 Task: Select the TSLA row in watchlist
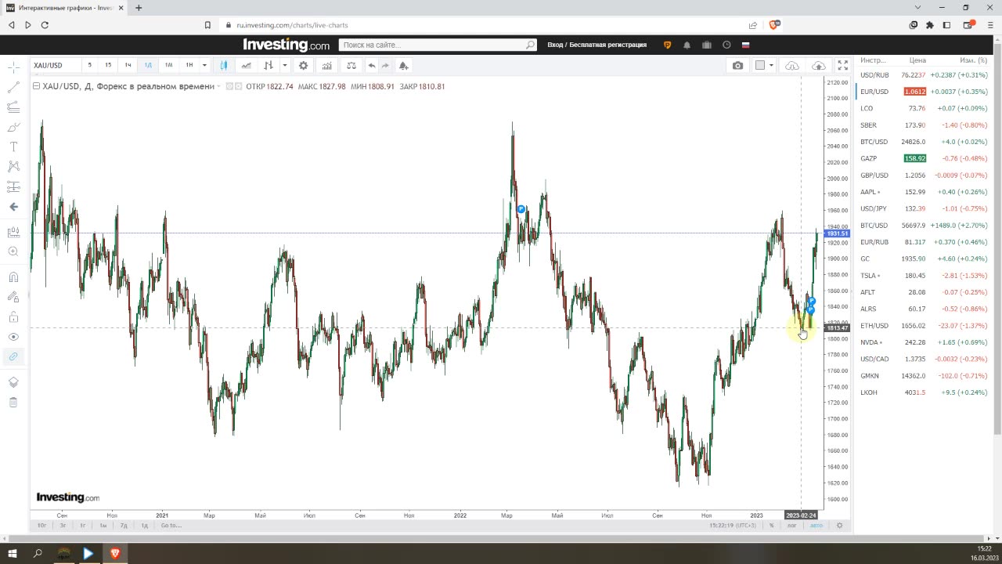(x=924, y=276)
